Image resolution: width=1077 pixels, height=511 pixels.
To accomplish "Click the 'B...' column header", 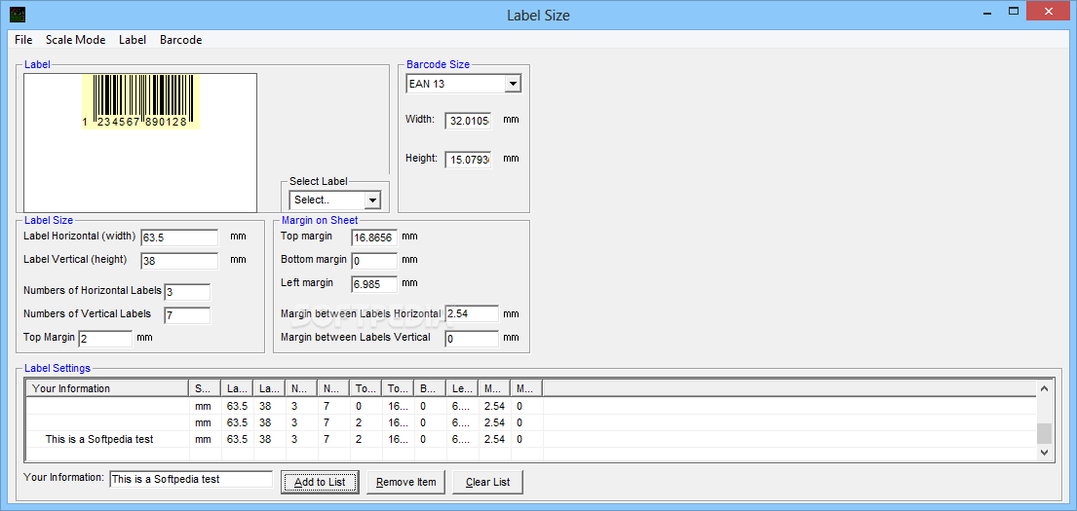I will click(x=429, y=388).
